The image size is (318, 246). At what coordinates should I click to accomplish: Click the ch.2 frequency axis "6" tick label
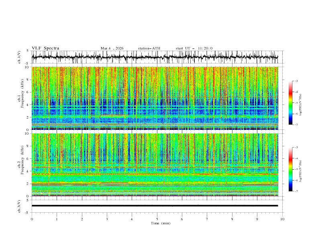[x=28, y=159]
